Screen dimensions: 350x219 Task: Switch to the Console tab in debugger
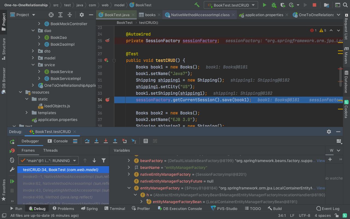point(57,141)
